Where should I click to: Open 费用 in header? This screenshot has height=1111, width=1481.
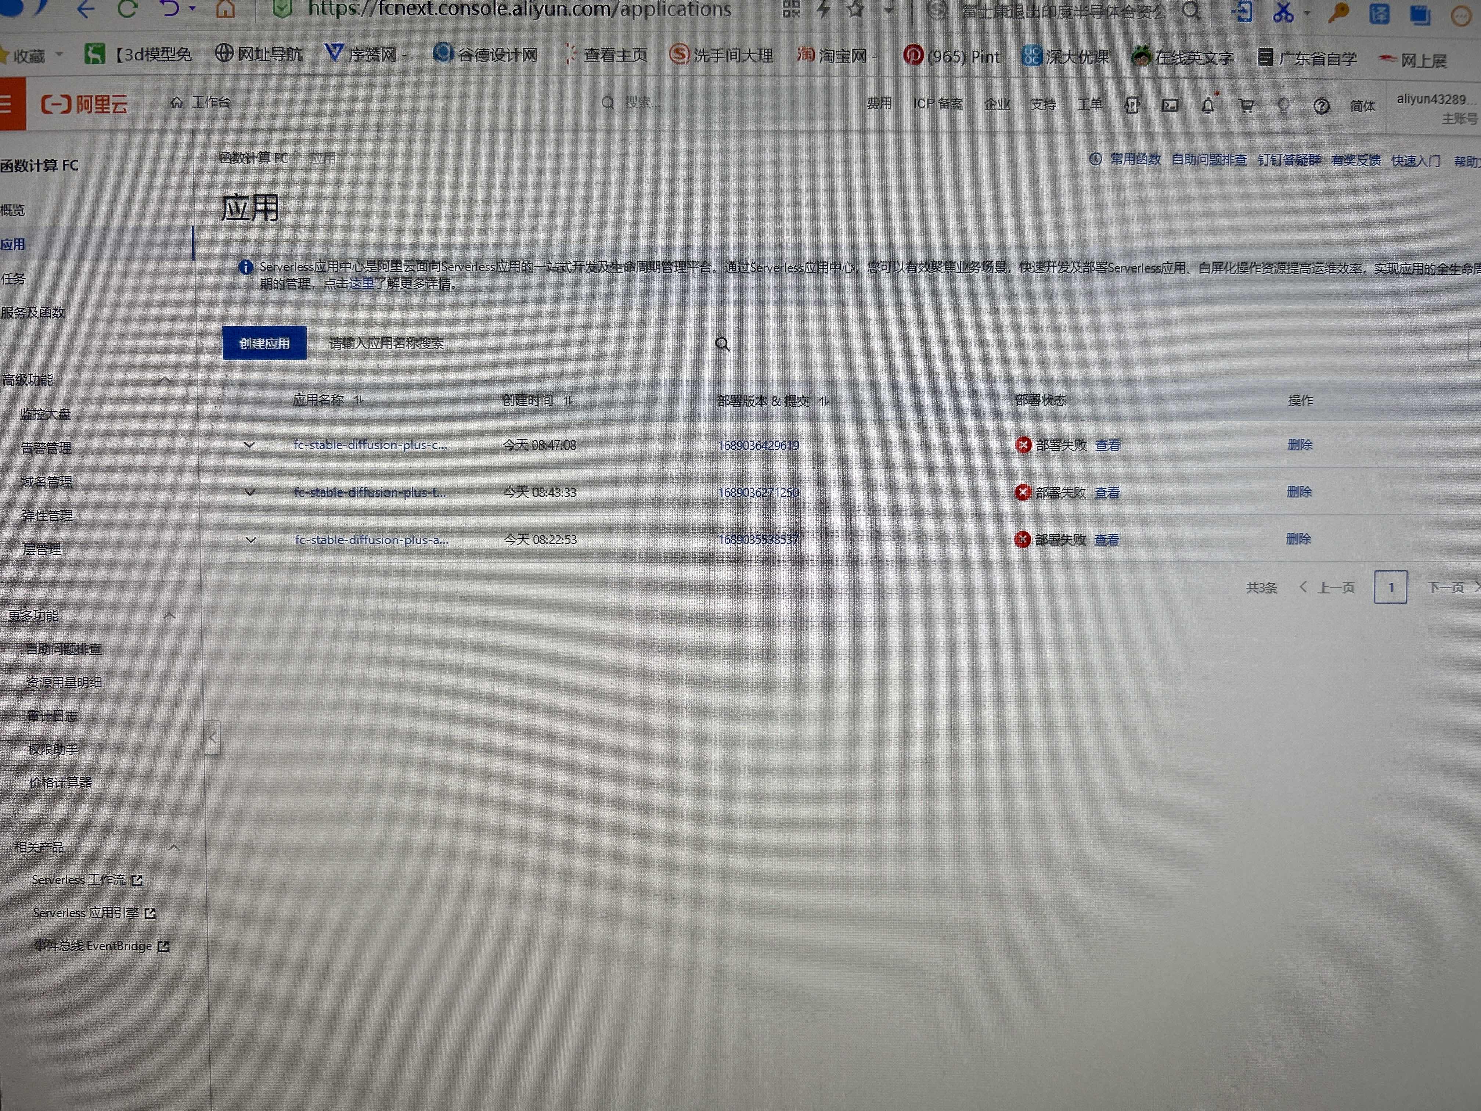(x=879, y=103)
